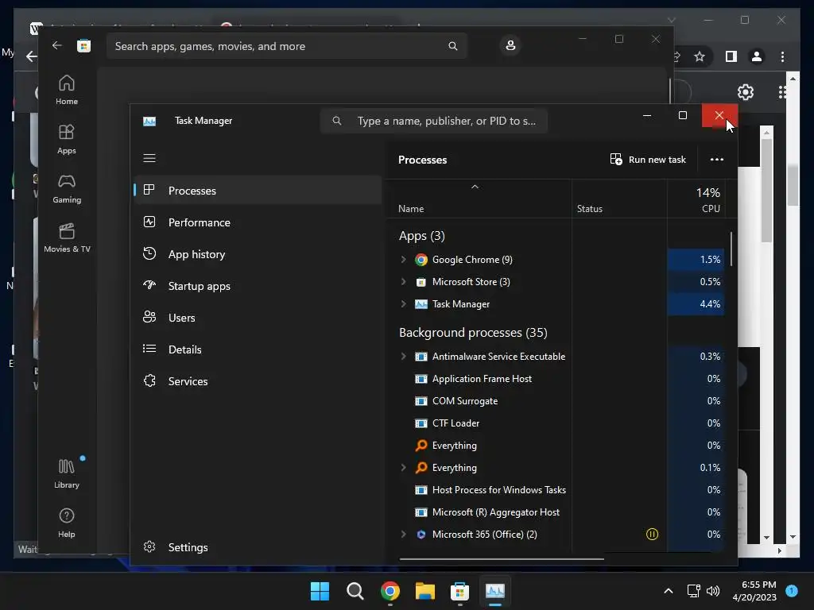
Task: Open the App history tab
Action: (258, 254)
